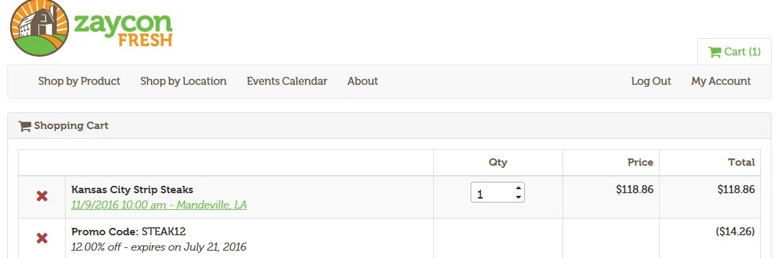Click the ($14.26) promo discount amount

pyautogui.click(x=735, y=231)
